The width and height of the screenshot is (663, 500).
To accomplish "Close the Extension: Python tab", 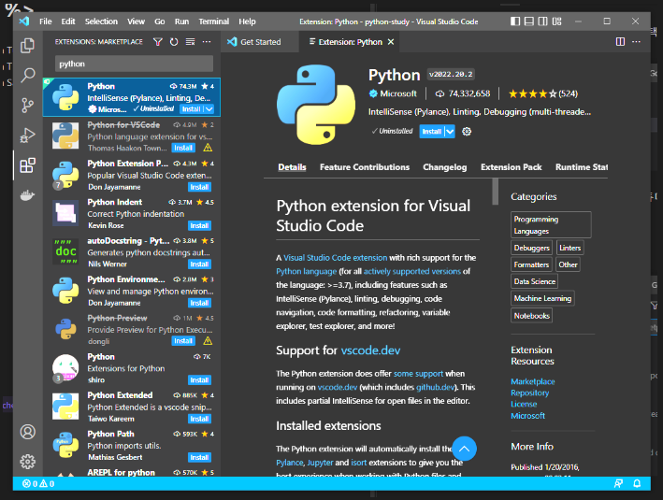I will [x=391, y=42].
